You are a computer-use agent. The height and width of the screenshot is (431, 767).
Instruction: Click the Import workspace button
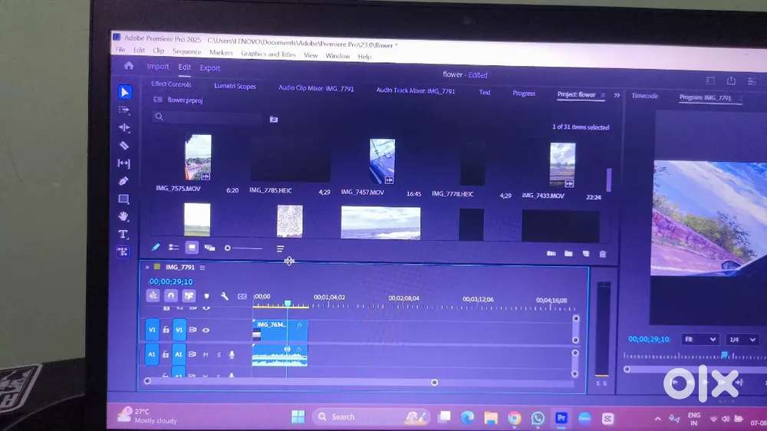click(158, 67)
